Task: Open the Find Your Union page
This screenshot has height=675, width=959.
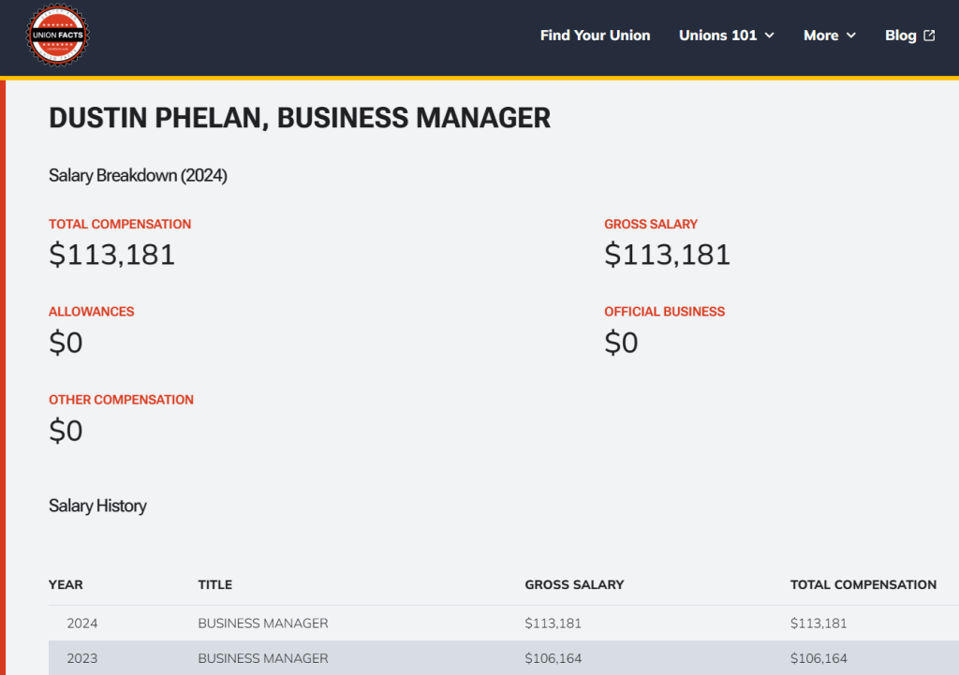Action: pyautogui.click(x=595, y=36)
